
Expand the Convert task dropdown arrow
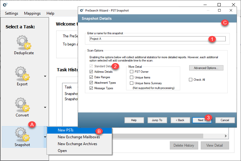[45, 107]
